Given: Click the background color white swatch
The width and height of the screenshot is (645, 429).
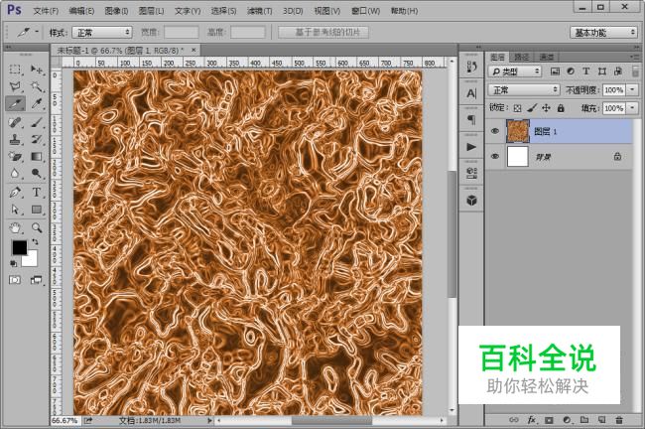Looking at the screenshot, I should 32,260.
